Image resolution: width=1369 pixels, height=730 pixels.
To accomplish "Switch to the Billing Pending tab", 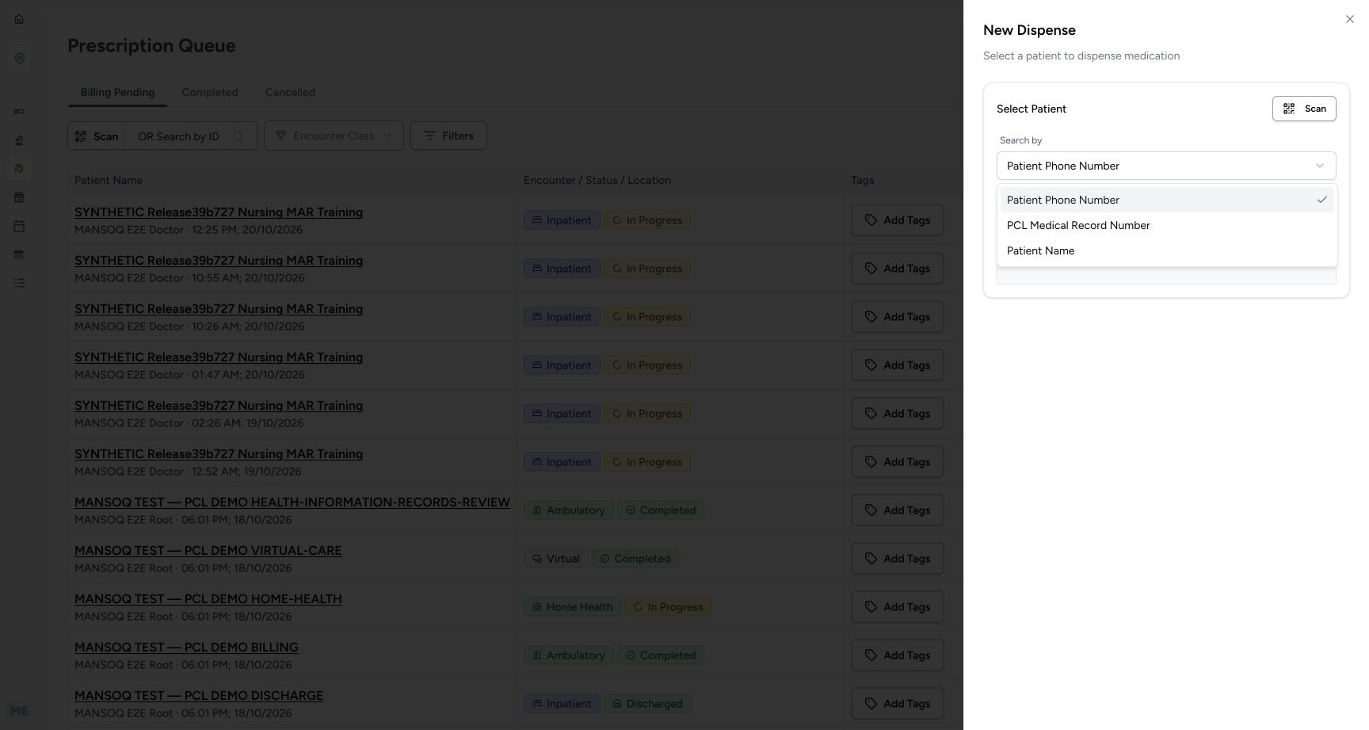I will [x=117, y=92].
